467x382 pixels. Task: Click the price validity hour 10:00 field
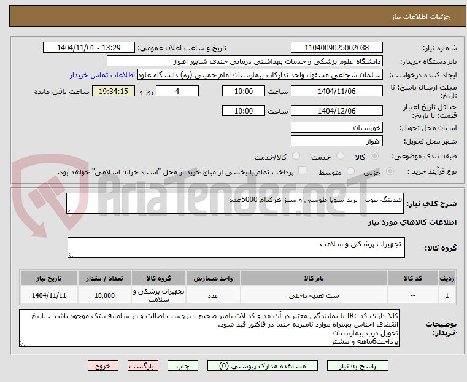tap(244, 111)
